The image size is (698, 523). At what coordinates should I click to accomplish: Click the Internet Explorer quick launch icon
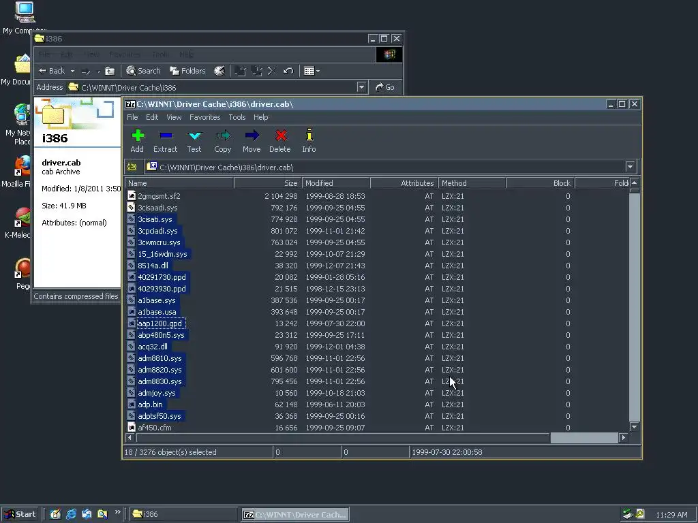(71, 514)
